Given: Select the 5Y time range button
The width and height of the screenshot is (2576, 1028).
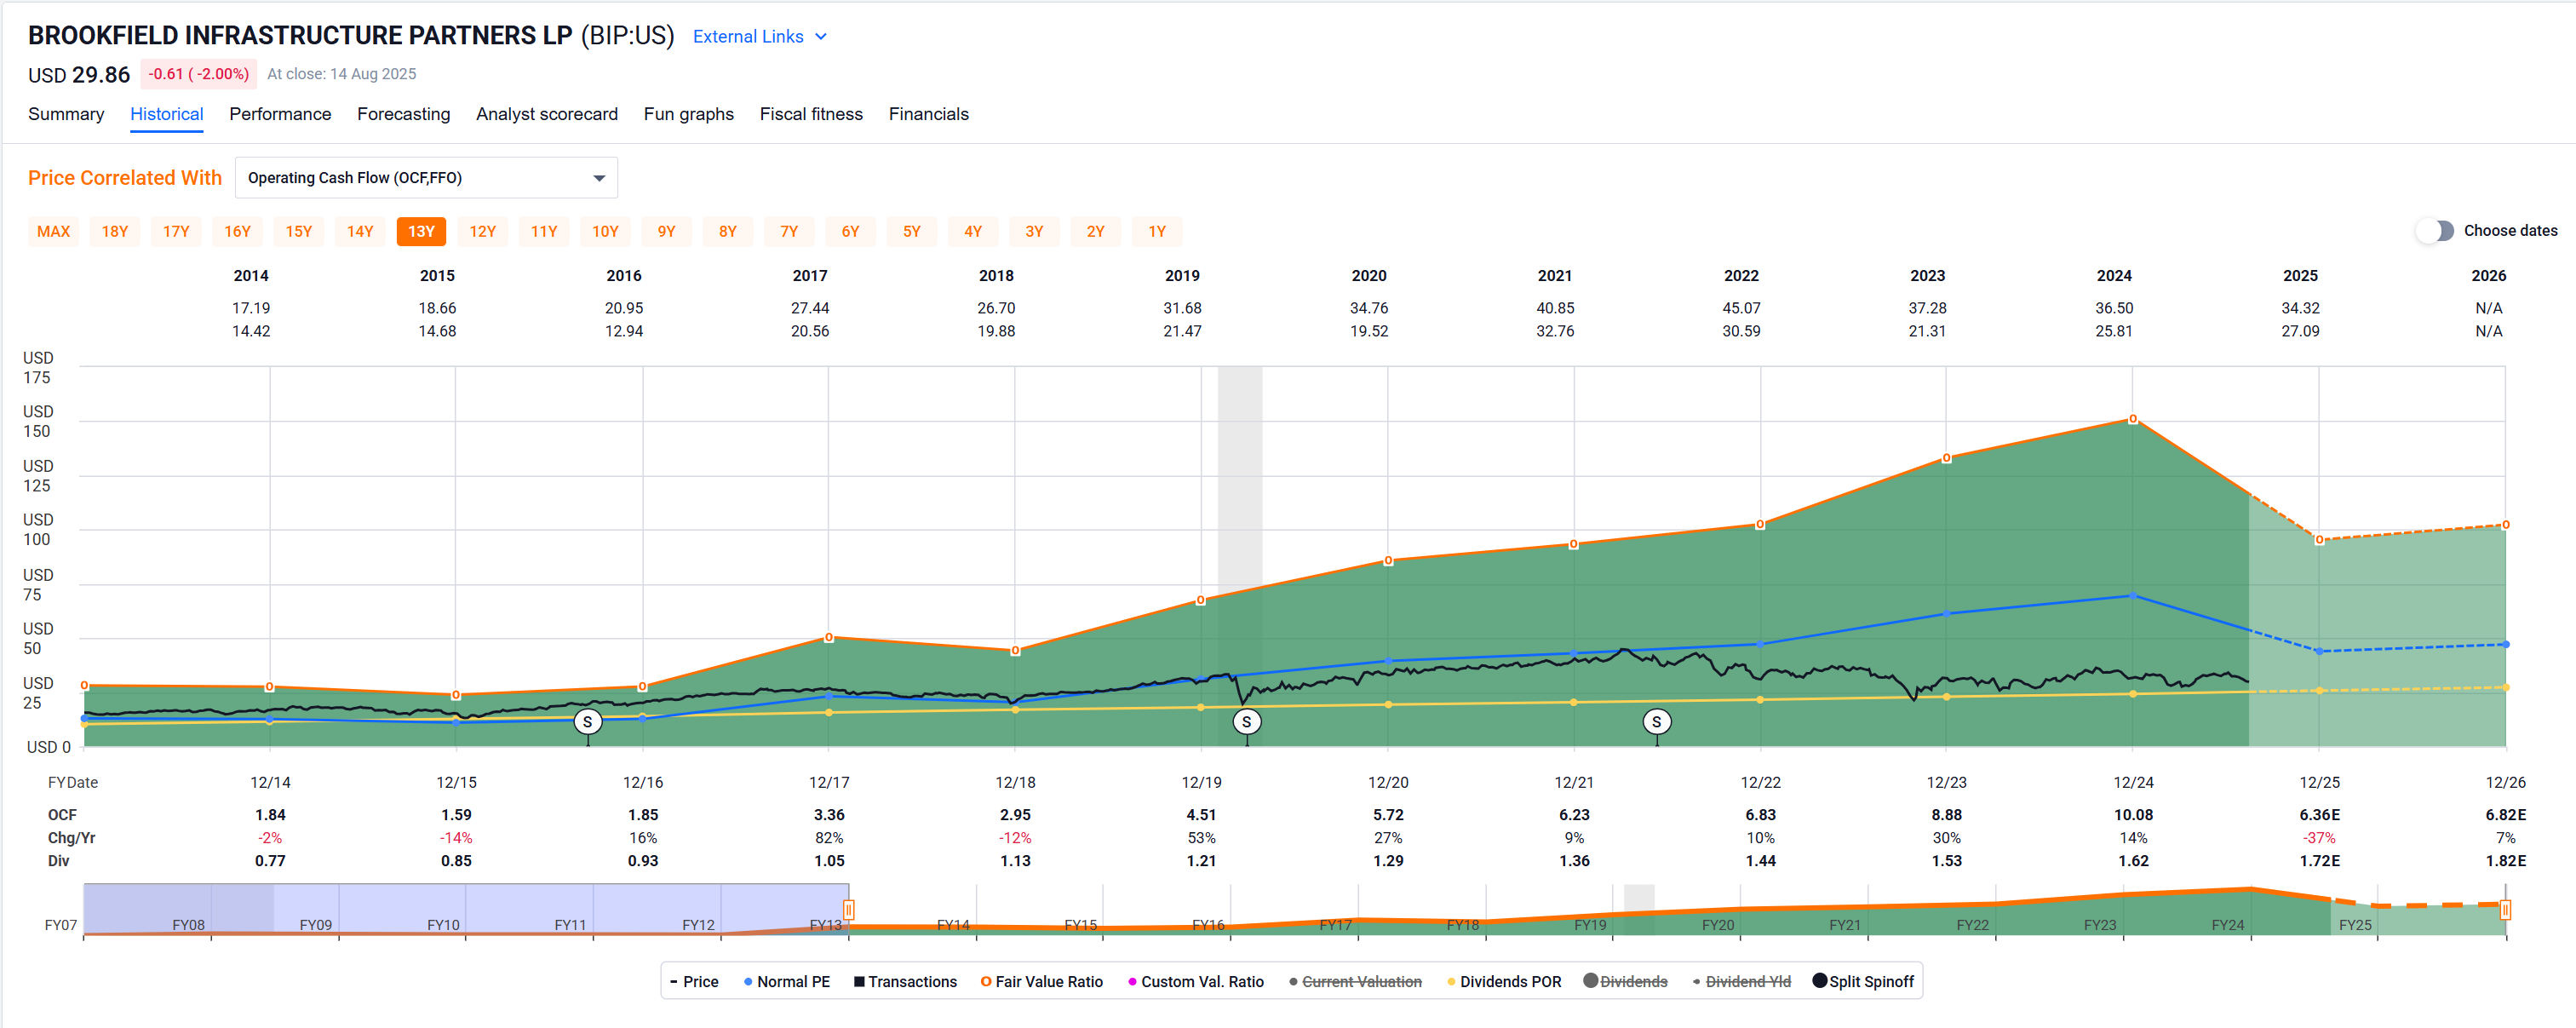Looking at the screenshot, I should (x=911, y=231).
